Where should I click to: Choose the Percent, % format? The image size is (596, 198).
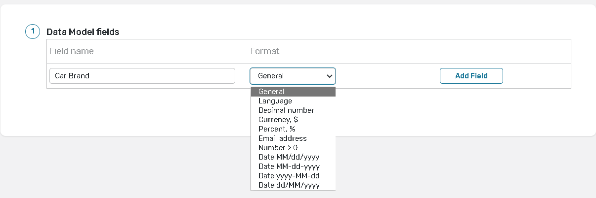[293, 129]
